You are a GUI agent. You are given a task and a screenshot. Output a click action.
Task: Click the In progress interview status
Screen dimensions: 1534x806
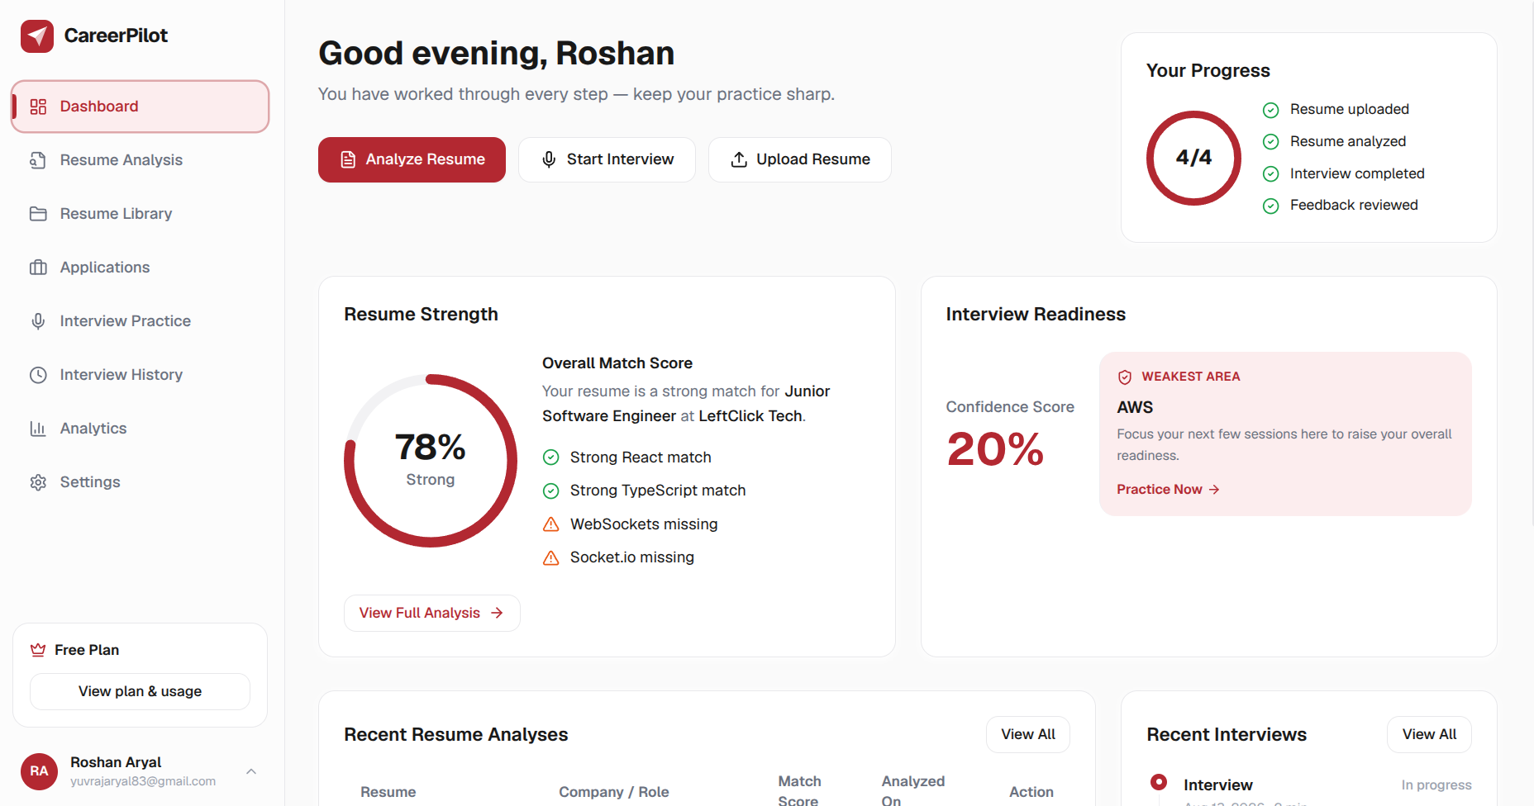pyautogui.click(x=1436, y=785)
